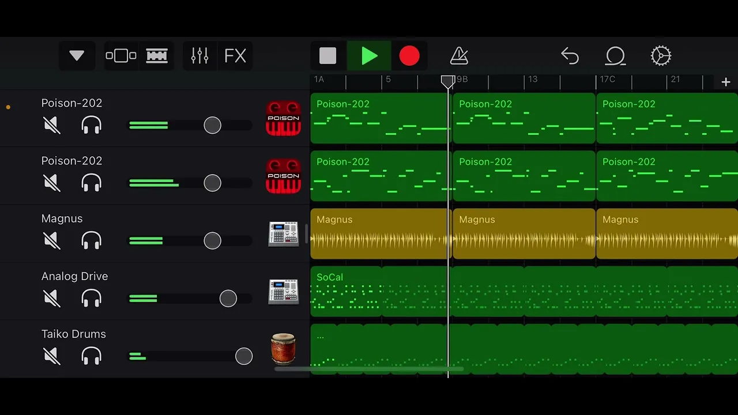Jump to section 1A on the ruler
The height and width of the screenshot is (415, 738).
pyautogui.click(x=319, y=79)
